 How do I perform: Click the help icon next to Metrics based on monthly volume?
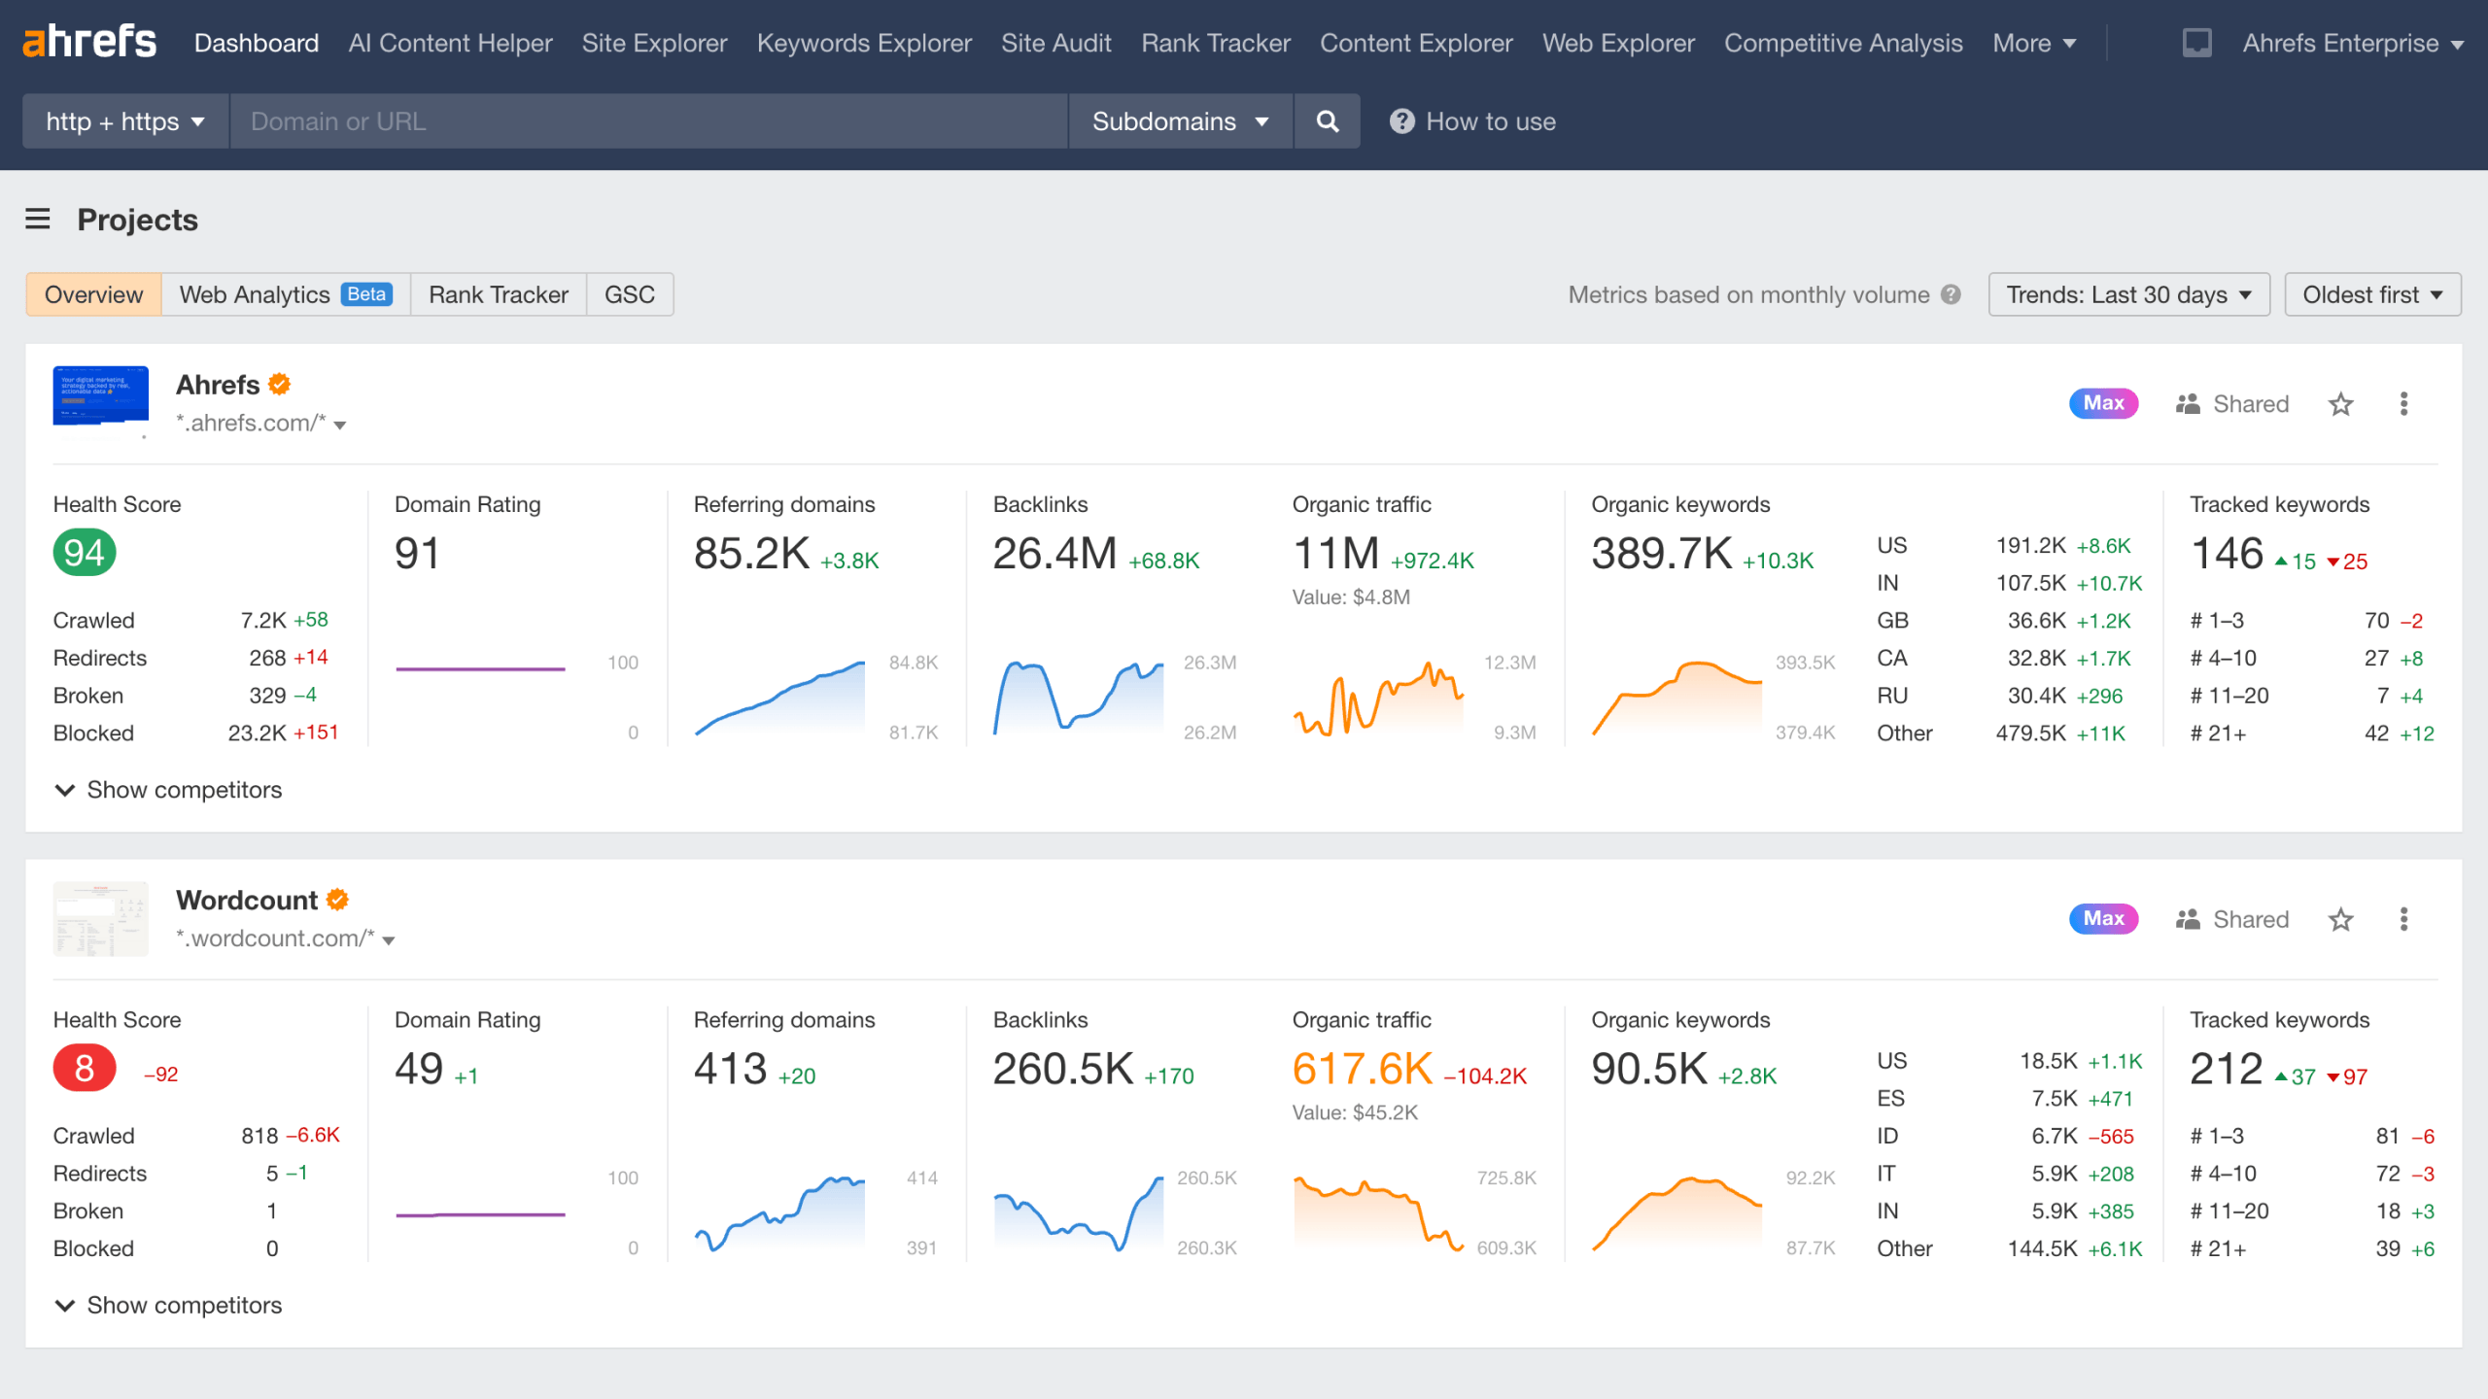1952,294
